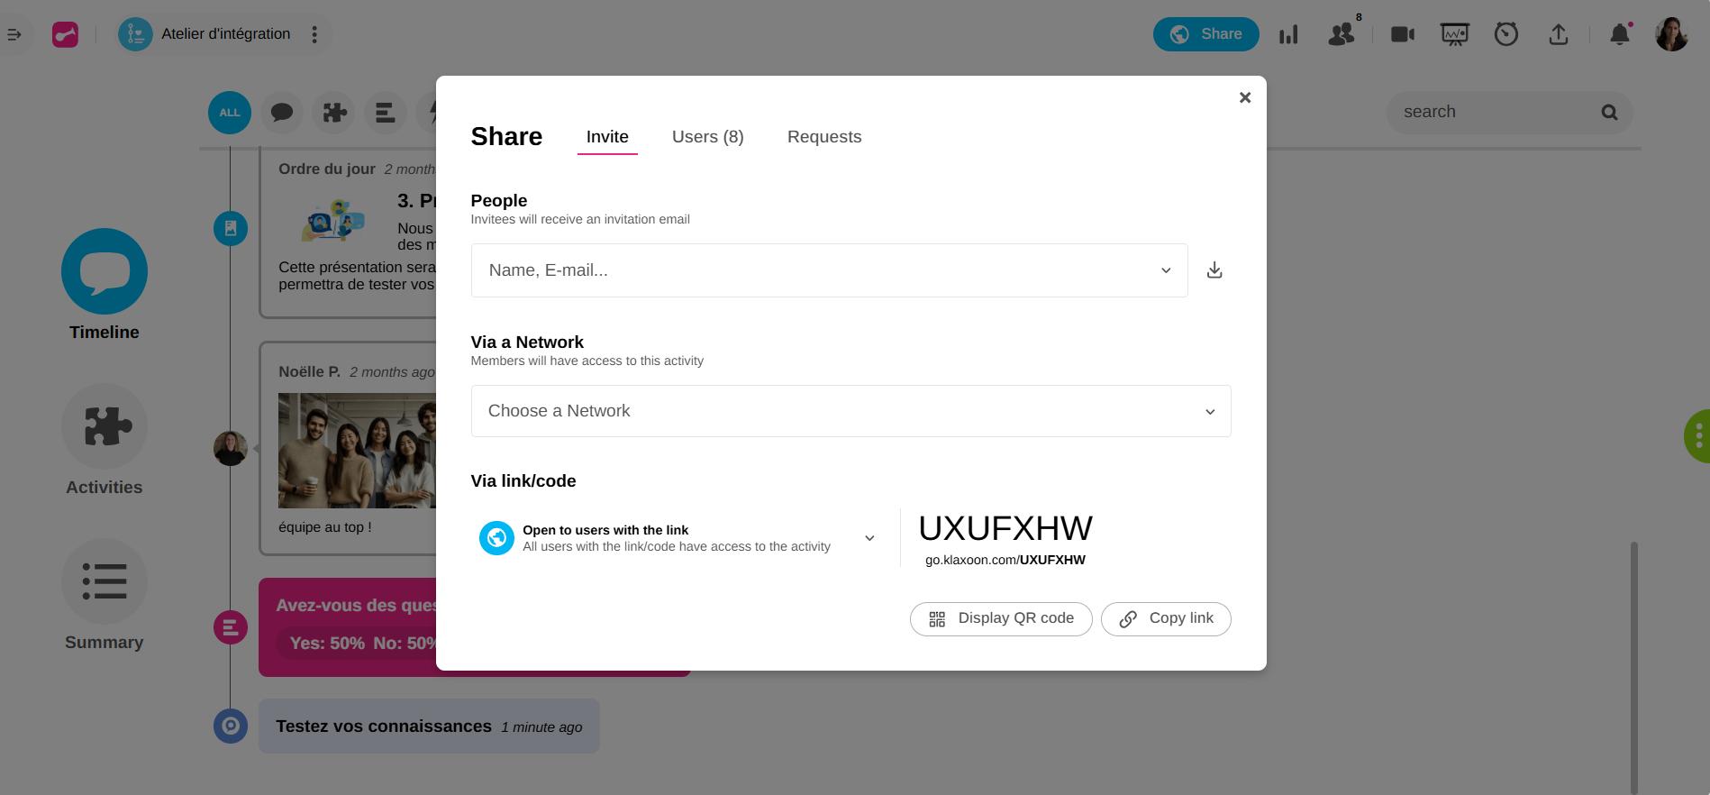The height and width of the screenshot is (795, 1710).
Task: Open the Name, E-mail invitee dropdown
Action: click(829, 270)
